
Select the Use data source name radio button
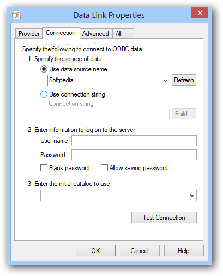click(44, 69)
